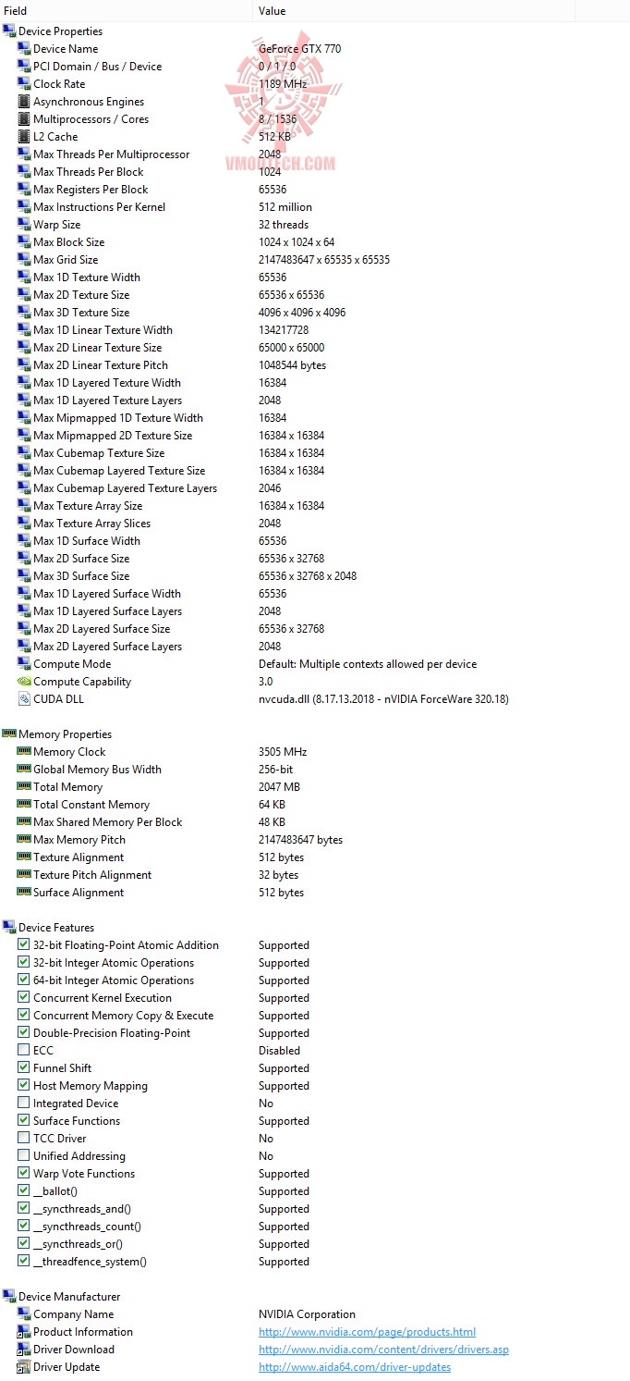Viewport: 630px width, 1381px height.
Task: Click the Device Manufacturer section icon
Action: [9, 1297]
